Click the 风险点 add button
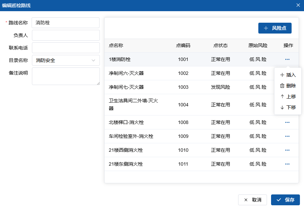The height and width of the screenshot is (209, 304). click(x=275, y=28)
